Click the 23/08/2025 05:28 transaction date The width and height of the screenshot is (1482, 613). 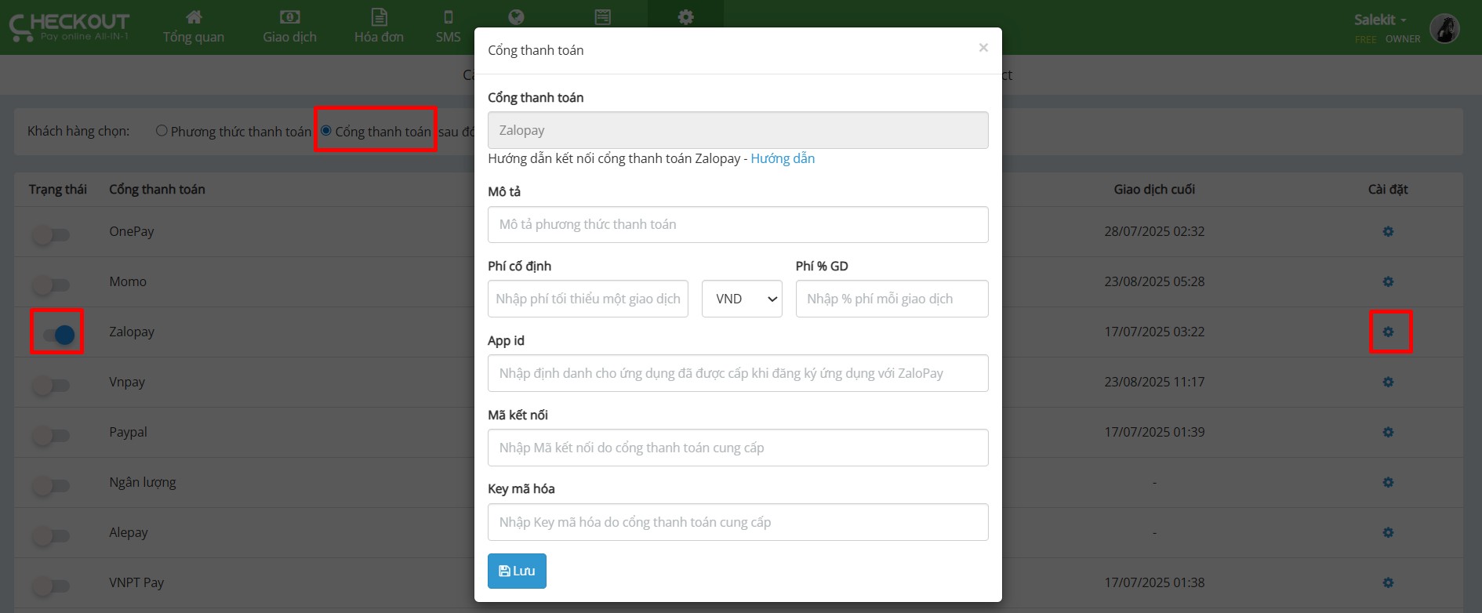coord(1154,281)
